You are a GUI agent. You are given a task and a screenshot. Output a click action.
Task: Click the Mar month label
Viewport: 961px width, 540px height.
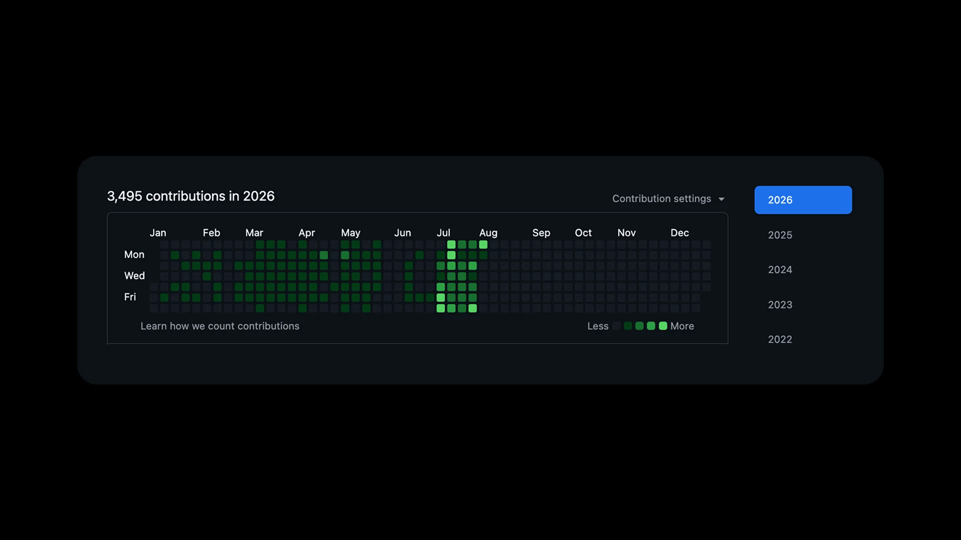coord(254,232)
